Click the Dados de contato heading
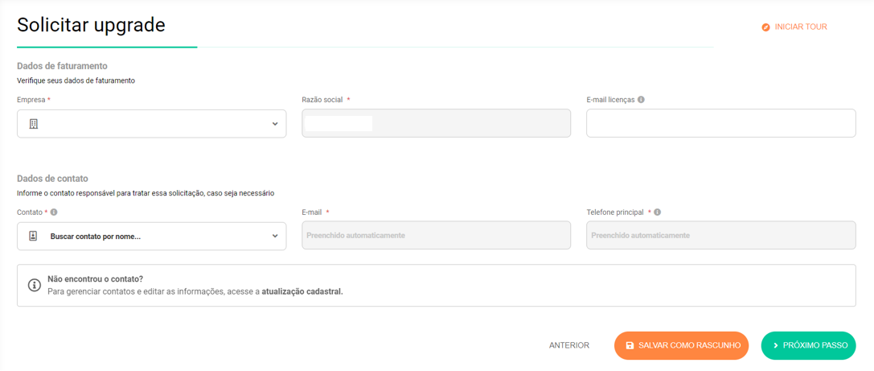874x371 pixels. [53, 179]
